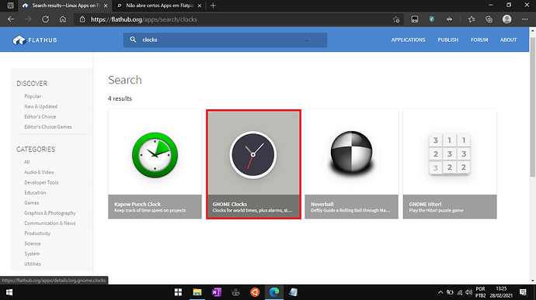Open Kapow Punch Clock app card
The image size is (536, 300).
155,164
